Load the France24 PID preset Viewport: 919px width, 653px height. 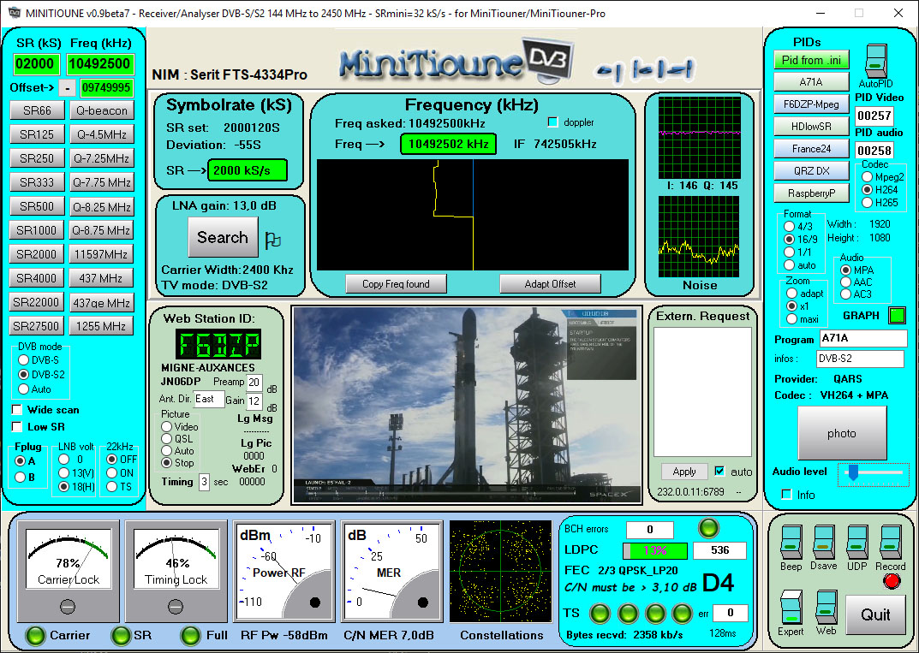(x=811, y=148)
